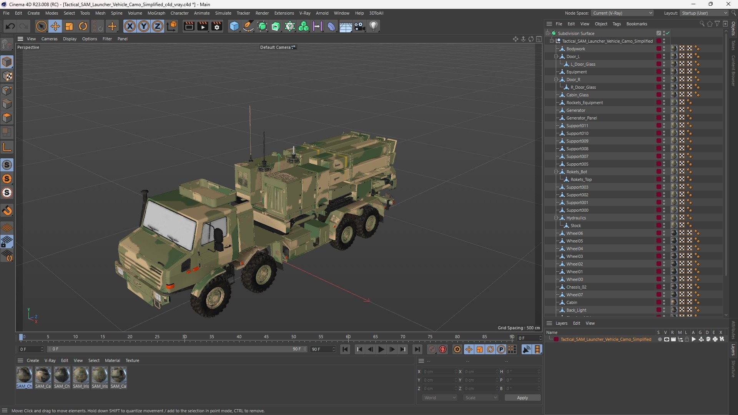Click the timeline frame 30 marker
Viewport: 738px width, 415px height.
[184, 337]
